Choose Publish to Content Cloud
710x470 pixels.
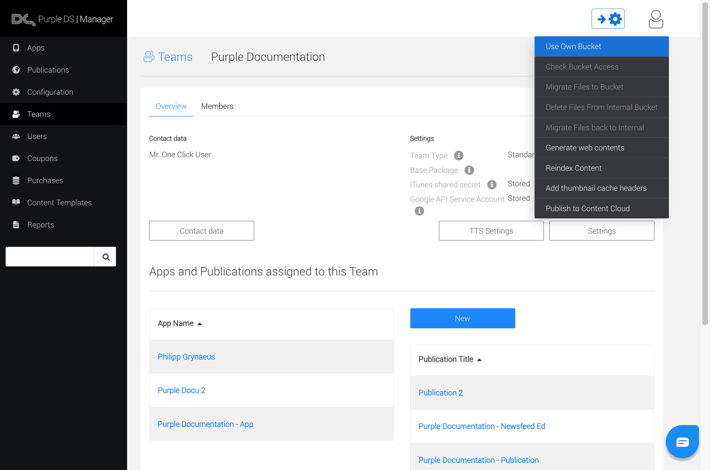[602, 208]
